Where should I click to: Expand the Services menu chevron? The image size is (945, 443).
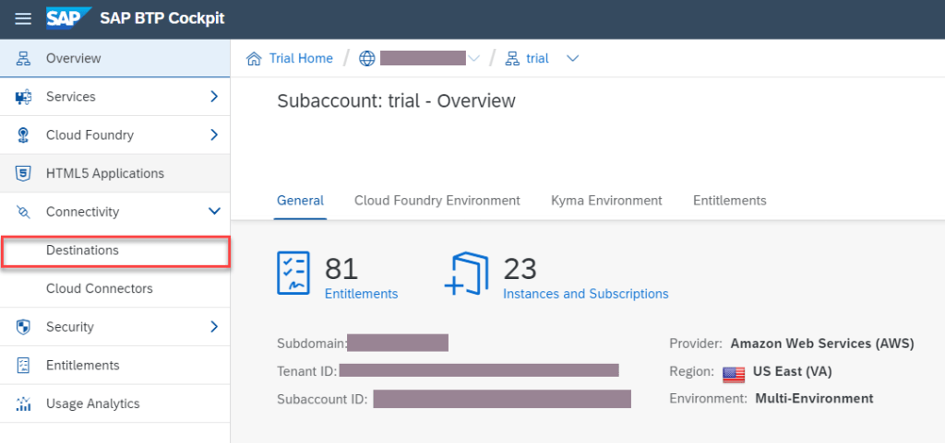coord(214,97)
